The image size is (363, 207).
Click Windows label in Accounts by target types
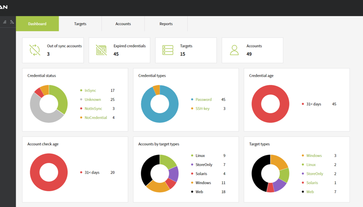(203, 183)
